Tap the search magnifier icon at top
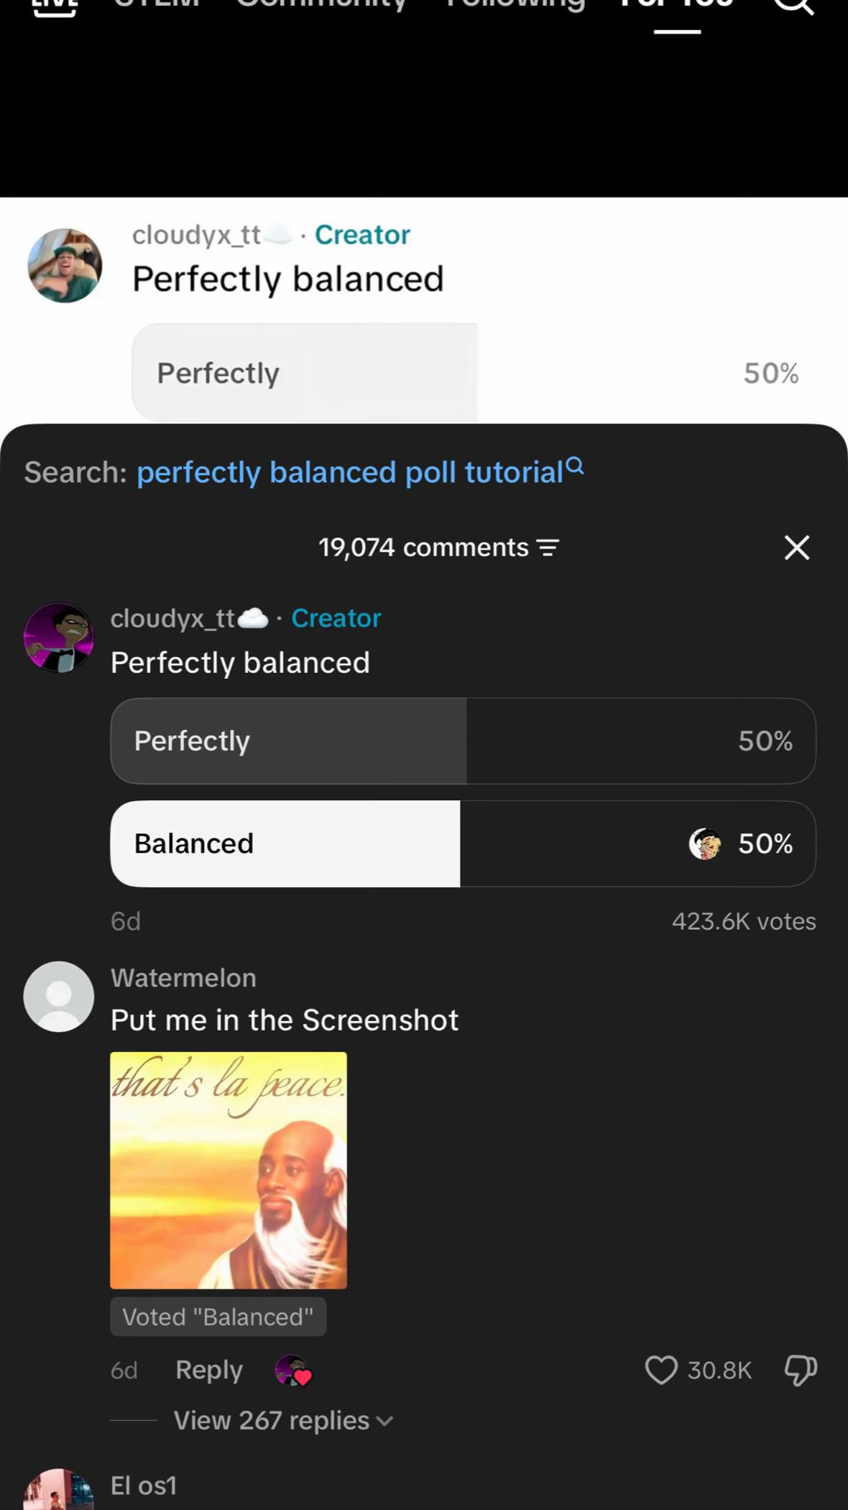 pyautogui.click(x=795, y=6)
